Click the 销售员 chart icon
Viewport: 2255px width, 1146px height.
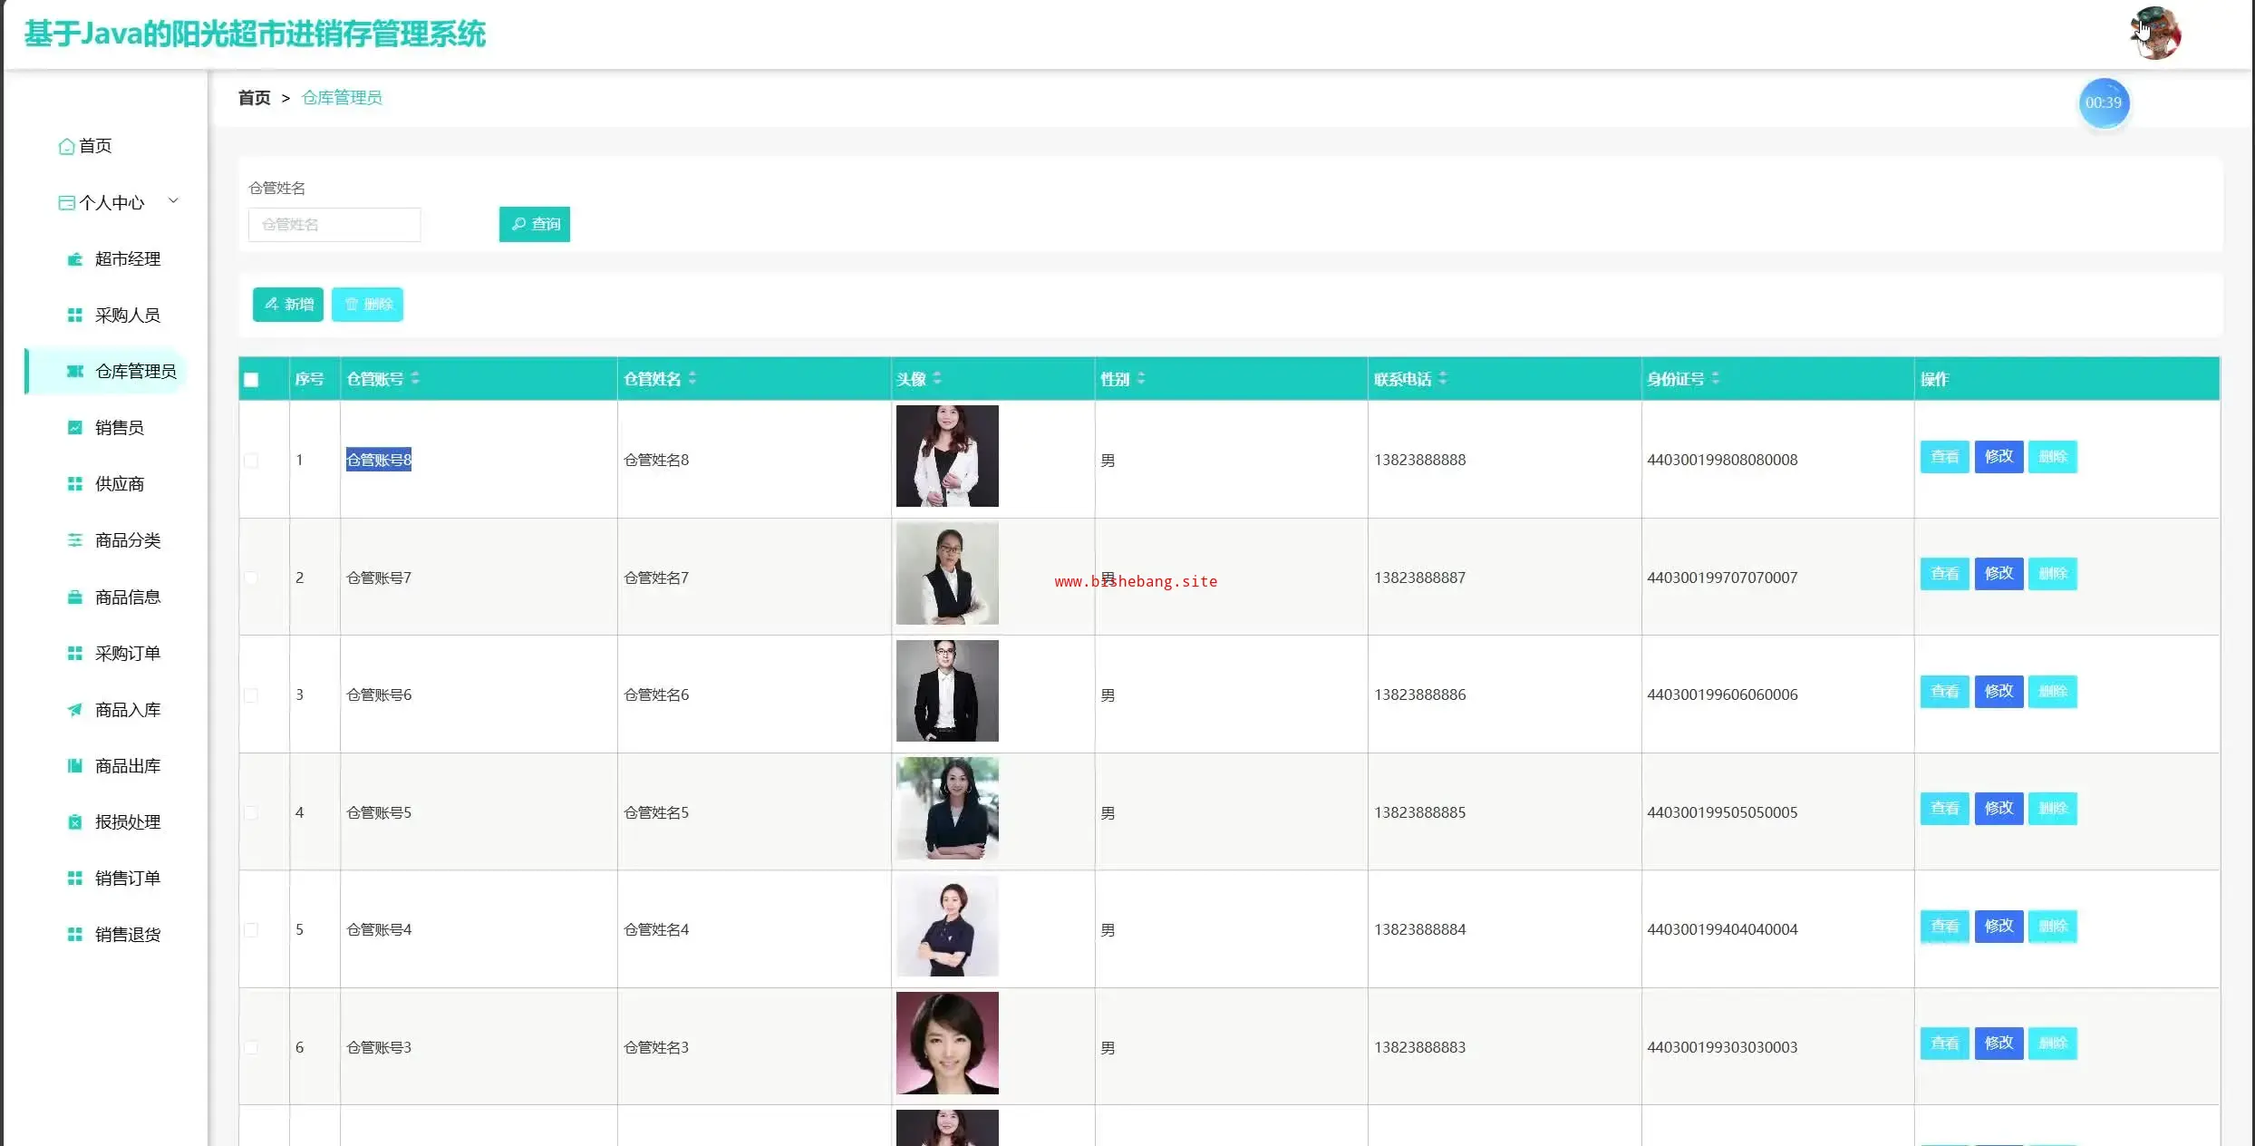[74, 428]
